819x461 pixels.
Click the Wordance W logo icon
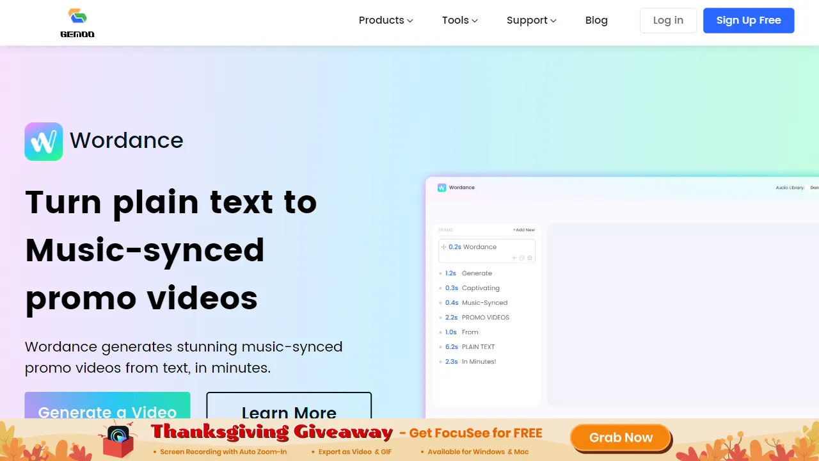coord(44,142)
